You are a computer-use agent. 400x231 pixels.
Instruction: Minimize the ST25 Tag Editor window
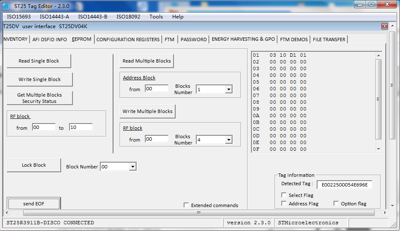[360, 4]
